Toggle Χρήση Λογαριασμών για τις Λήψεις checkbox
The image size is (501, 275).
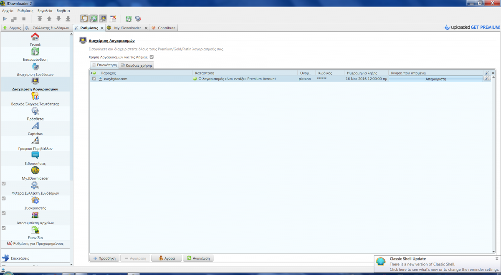click(x=152, y=57)
